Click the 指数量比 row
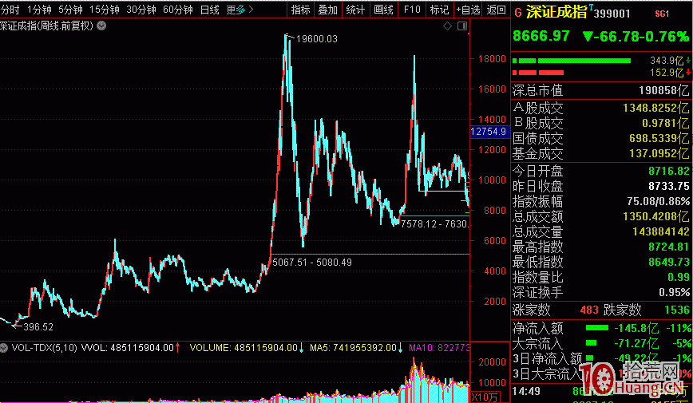Screen dimensions: 693x403 [x=601, y=277]
